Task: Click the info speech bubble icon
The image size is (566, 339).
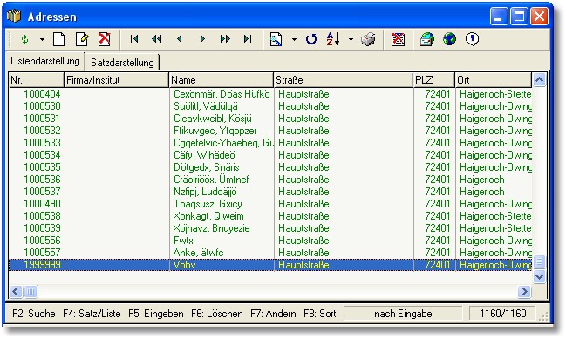Action: [472, 39]
